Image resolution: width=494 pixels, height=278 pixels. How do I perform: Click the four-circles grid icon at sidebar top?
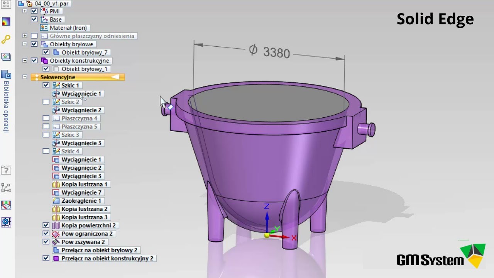pos(6,4)
